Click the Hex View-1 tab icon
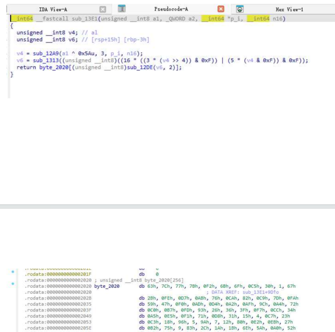The height and width of the screenshot is (332, 335). point(240,9)
